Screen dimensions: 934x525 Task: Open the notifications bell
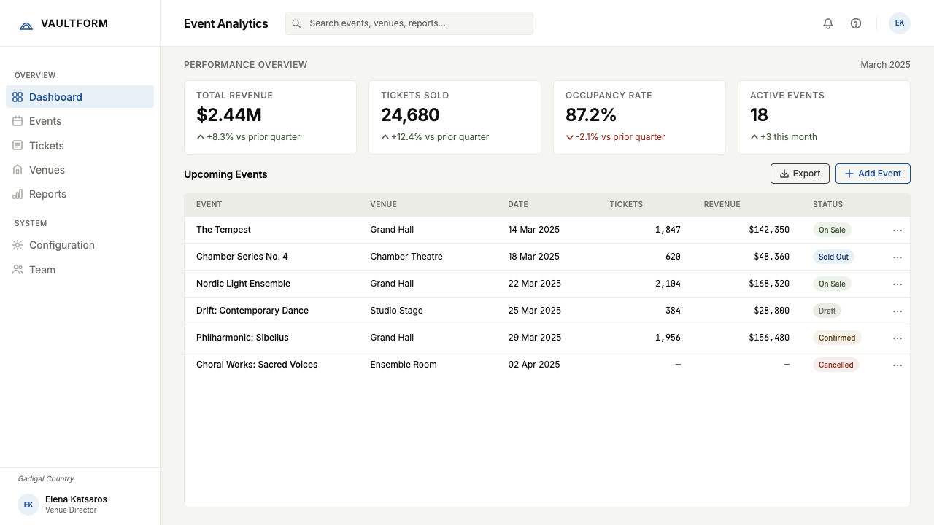(828, 23)
